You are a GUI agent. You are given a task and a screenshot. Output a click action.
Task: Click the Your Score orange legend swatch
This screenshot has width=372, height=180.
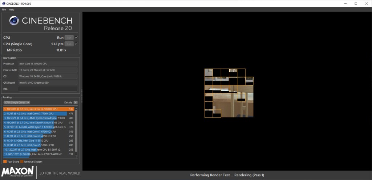tap(5, 162)
